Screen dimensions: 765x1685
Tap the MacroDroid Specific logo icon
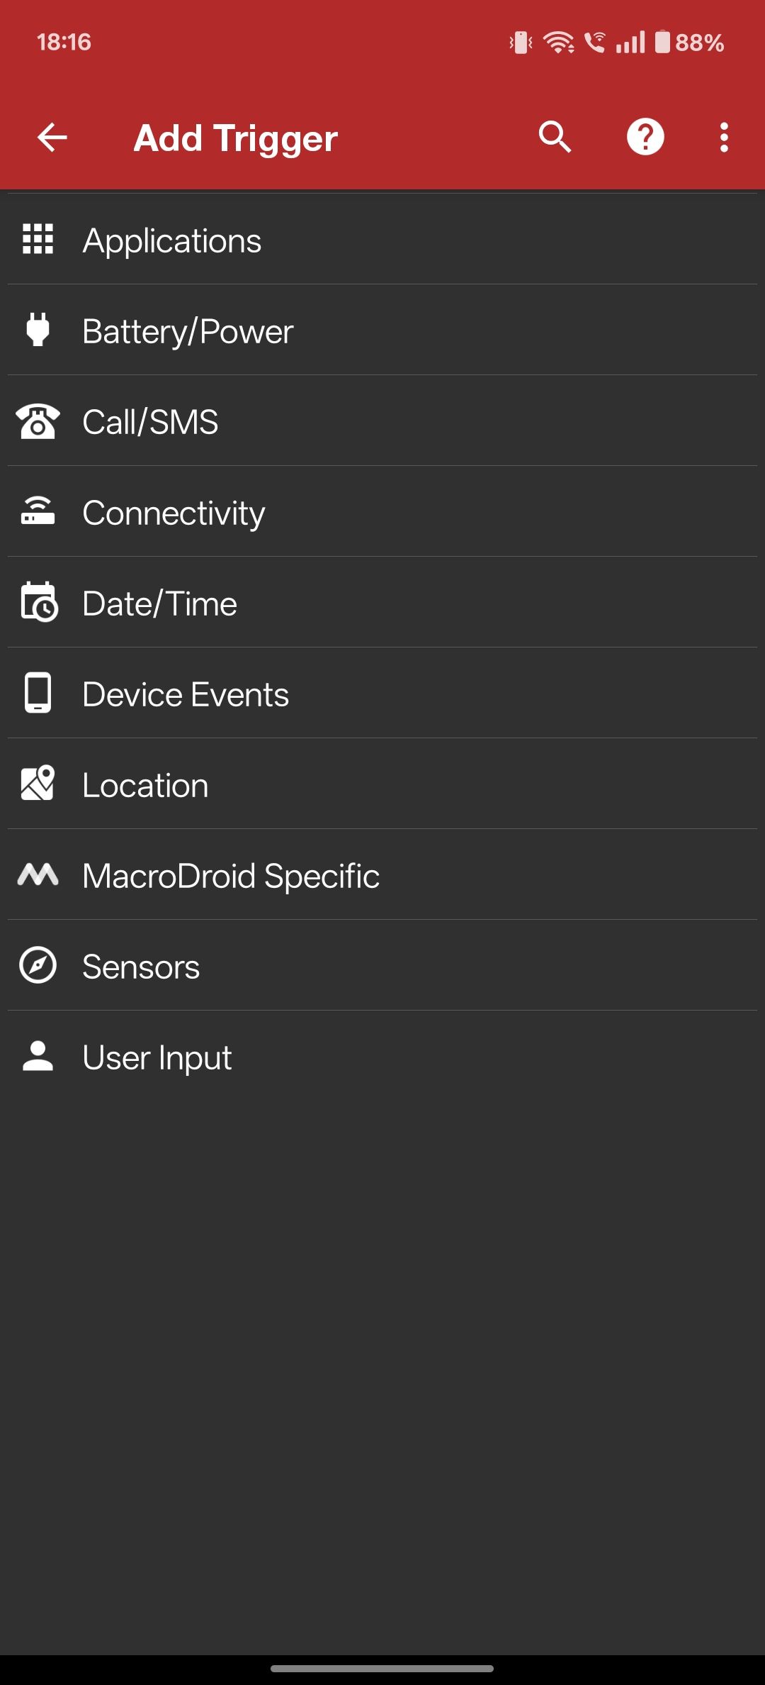click(x=38, y=874)
